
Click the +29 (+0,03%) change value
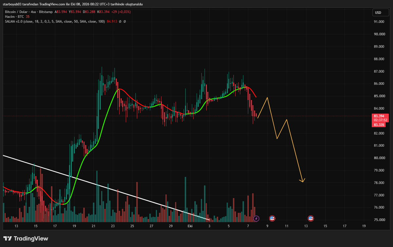coord(121,12)
